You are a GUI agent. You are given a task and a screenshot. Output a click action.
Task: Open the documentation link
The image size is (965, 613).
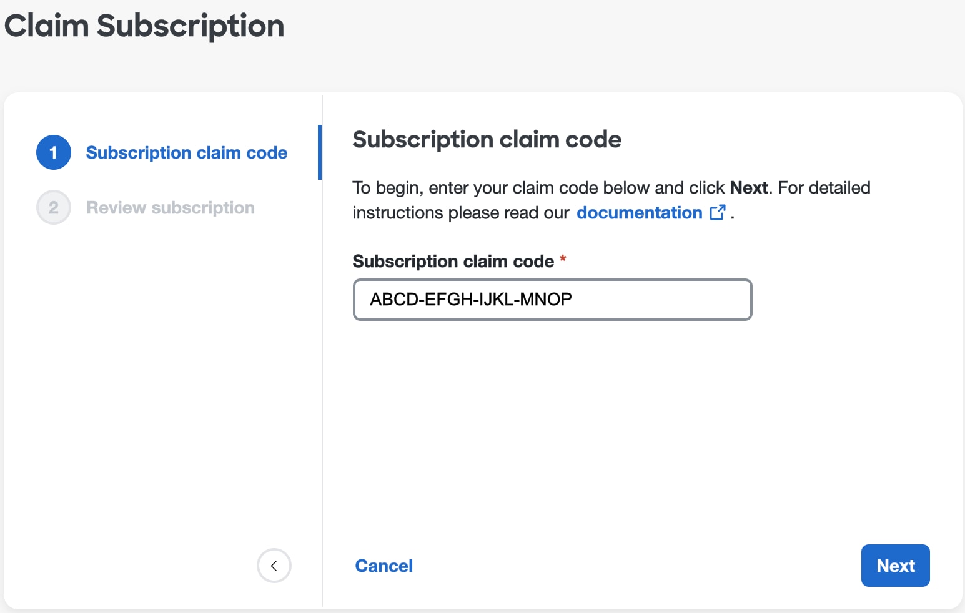click(640, 213)
